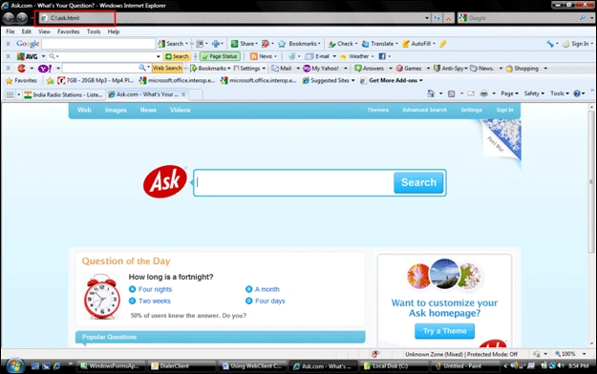Switch to India Radio Stations tab
597x374 pixels.
(63, 94)
